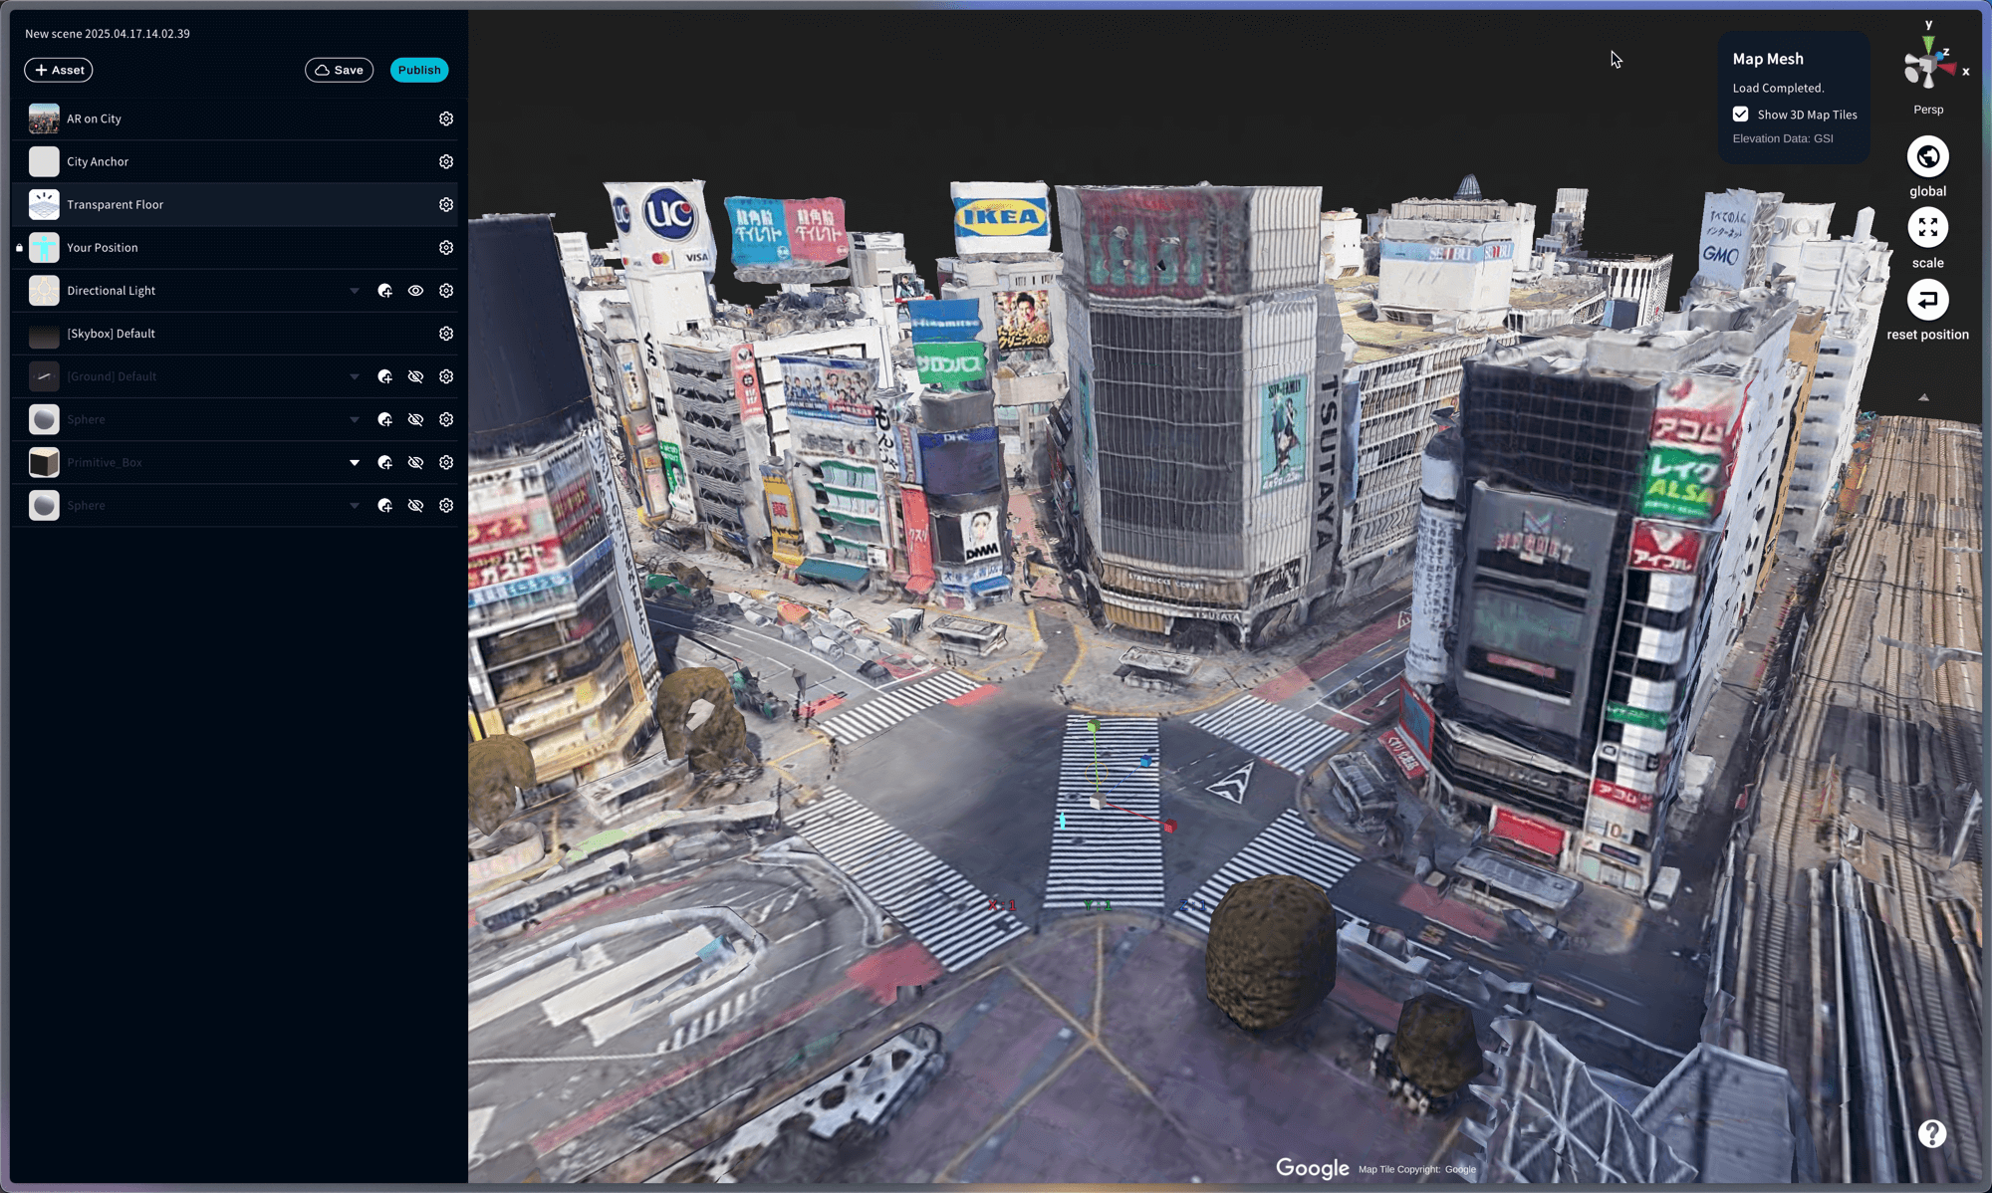Open settings gear for first Sphere row
Screen dimensions: 1992x1193
pos(446,419)
